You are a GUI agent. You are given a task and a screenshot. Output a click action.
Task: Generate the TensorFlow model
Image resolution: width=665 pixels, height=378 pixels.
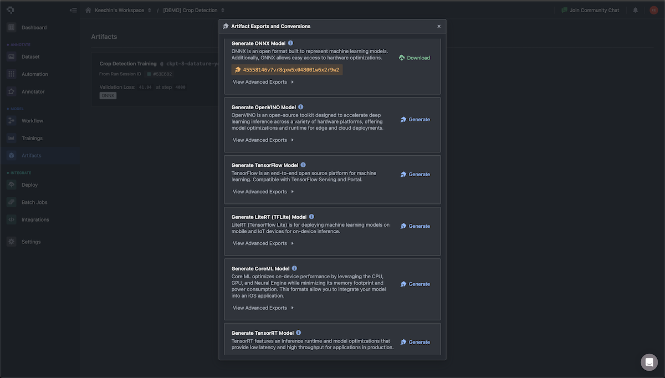click(415, 174)
